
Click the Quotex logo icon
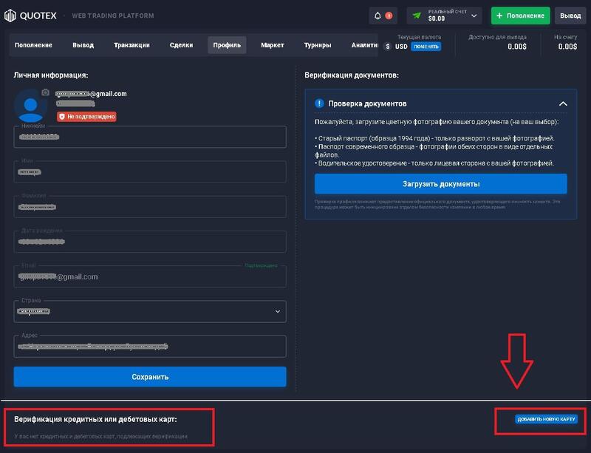(10, 14)
